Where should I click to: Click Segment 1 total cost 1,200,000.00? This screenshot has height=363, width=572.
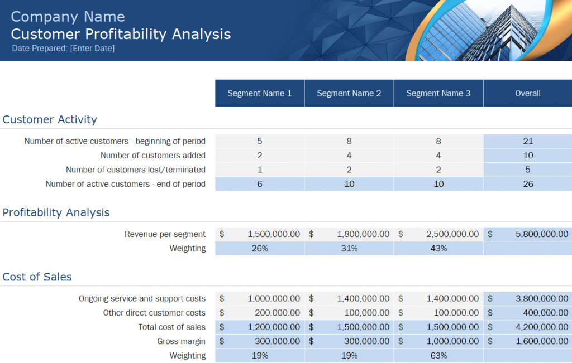(260, 327)
